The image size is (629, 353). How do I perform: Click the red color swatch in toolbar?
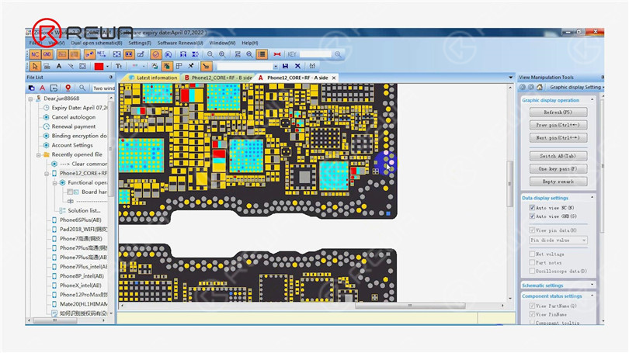tap(99, 67)
